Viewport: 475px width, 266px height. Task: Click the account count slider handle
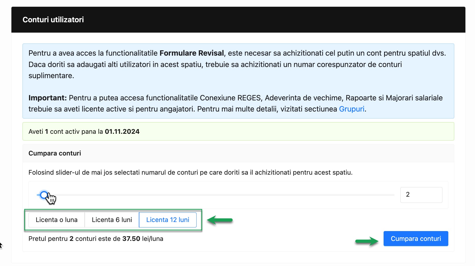pos(44,195)
